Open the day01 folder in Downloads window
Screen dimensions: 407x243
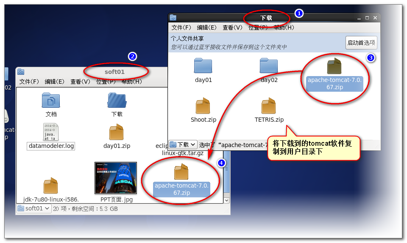203,66
